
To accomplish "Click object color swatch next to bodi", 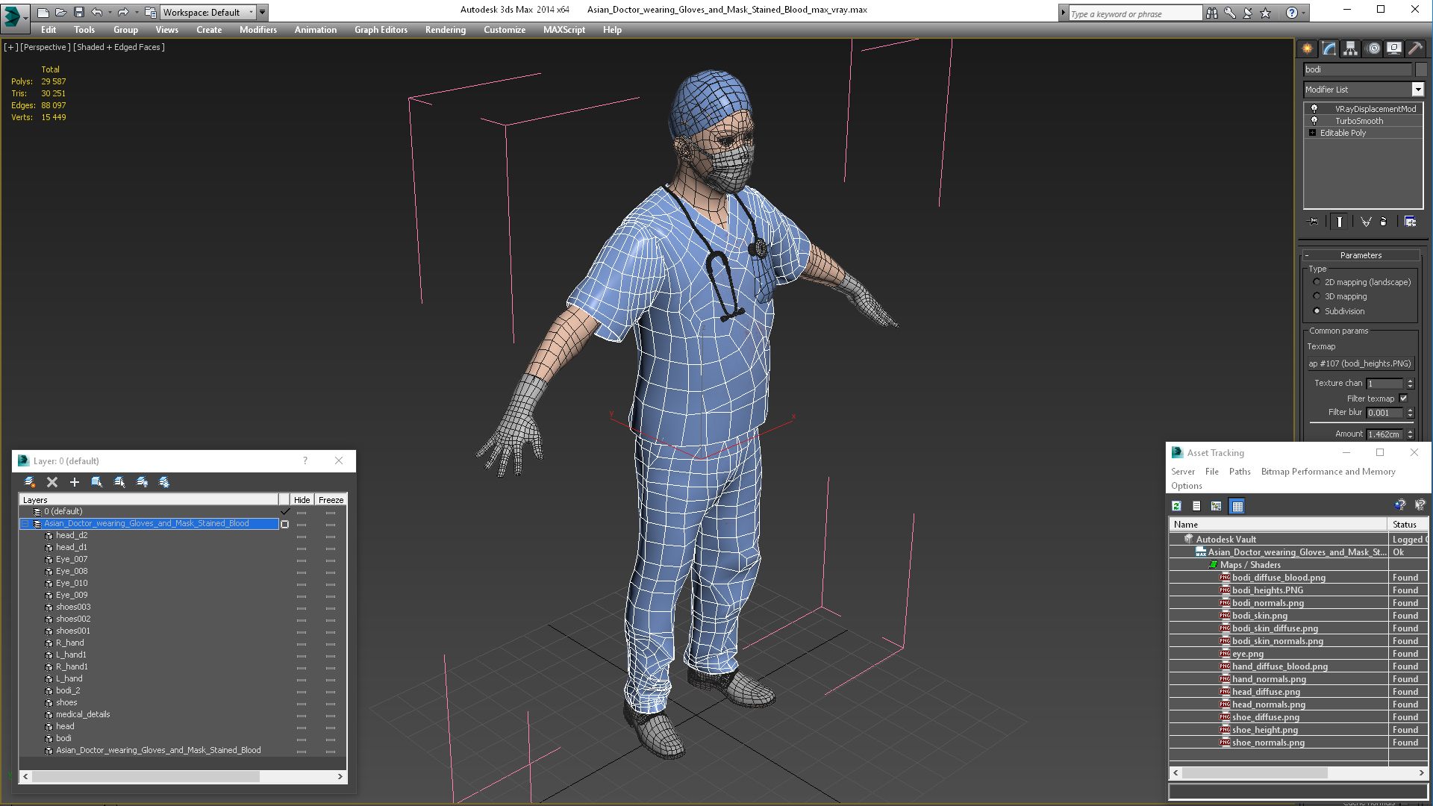I will tap(1421, 69).
